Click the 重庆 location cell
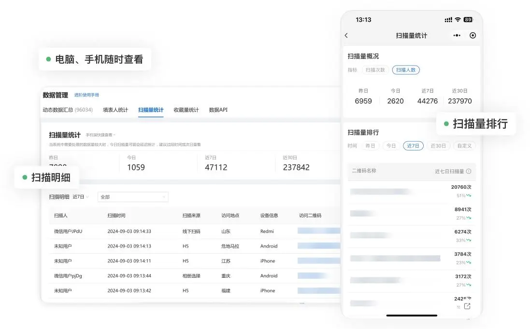This screenshot has height=329, width=530. coord(226,276)
